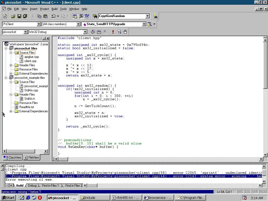Save the current file icon
268x201 pixels.
click(19, 16)
